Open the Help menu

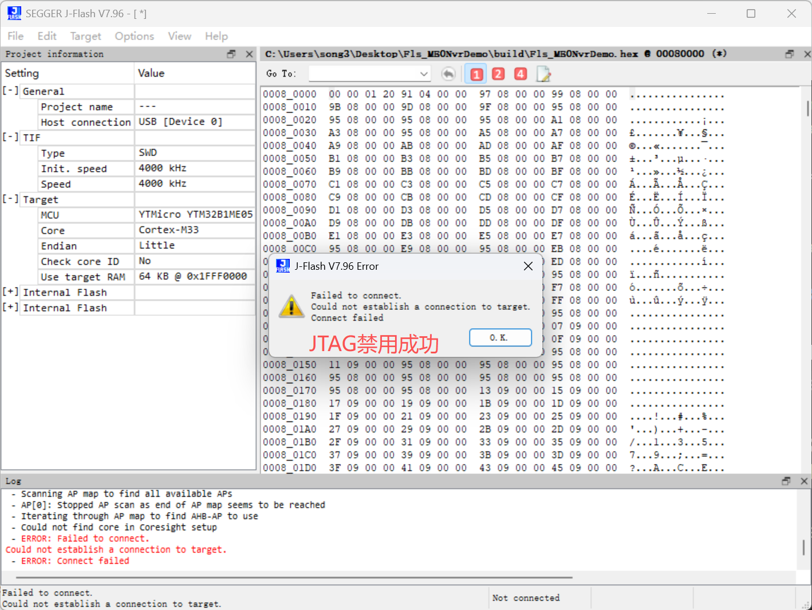point(216,36)
